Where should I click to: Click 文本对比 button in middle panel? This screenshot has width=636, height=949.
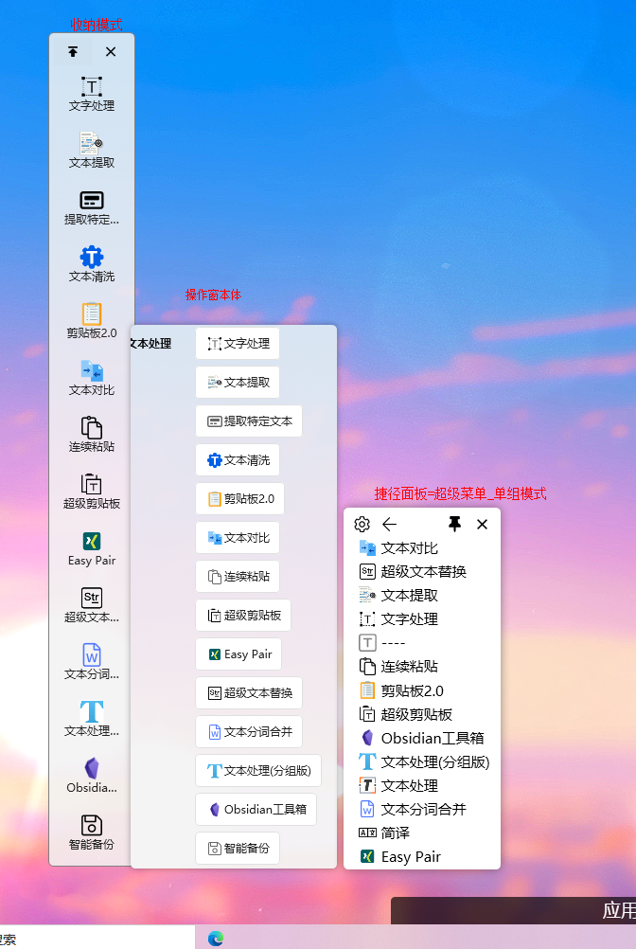[x=238, y=537]
